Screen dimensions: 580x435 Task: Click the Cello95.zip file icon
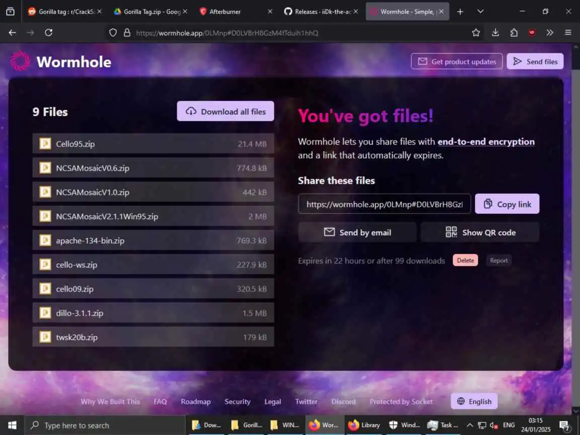[45, 143]
